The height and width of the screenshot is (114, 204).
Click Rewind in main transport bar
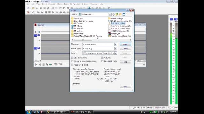[x=61, y=12]
